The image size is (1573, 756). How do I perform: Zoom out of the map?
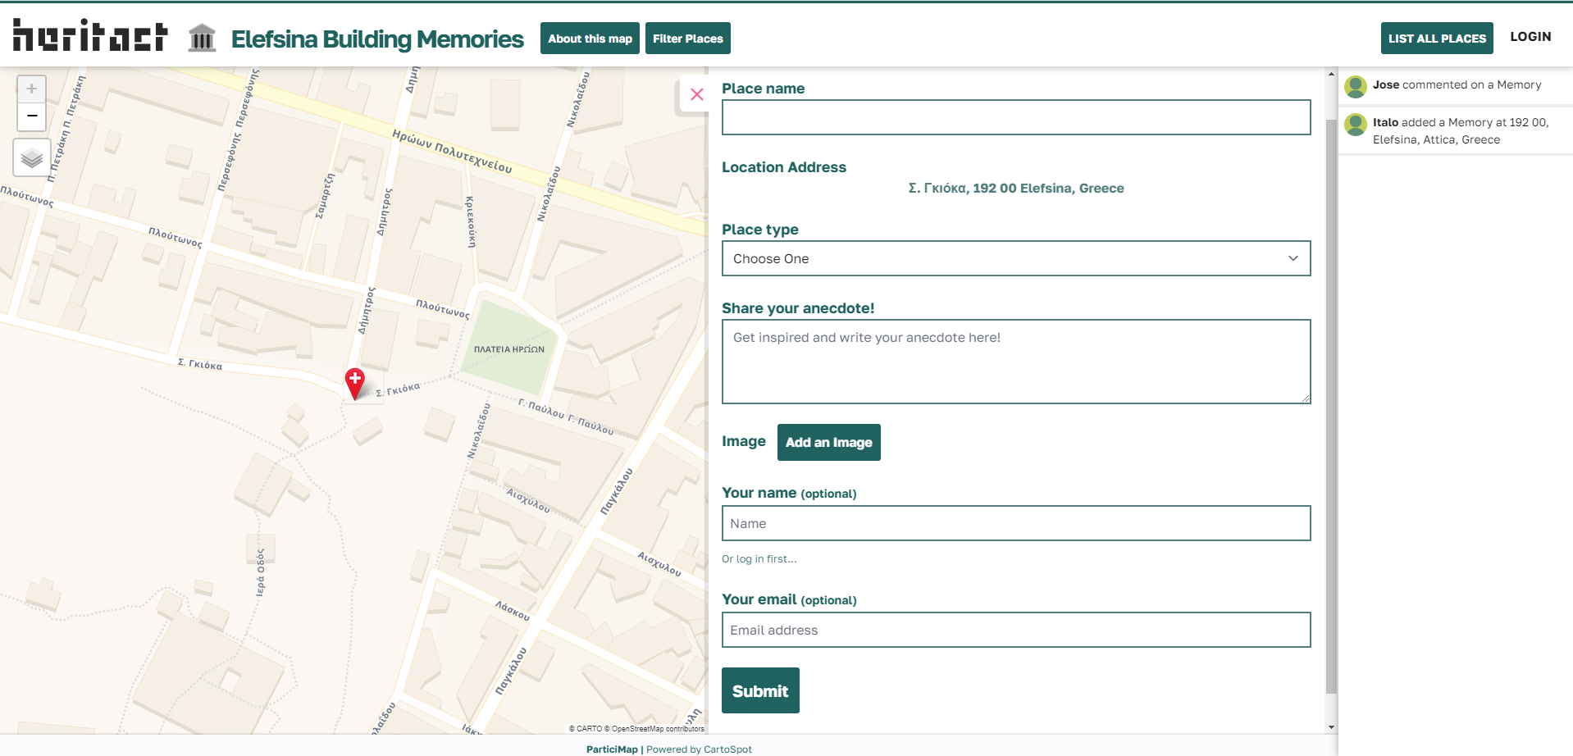click(32, 116)
